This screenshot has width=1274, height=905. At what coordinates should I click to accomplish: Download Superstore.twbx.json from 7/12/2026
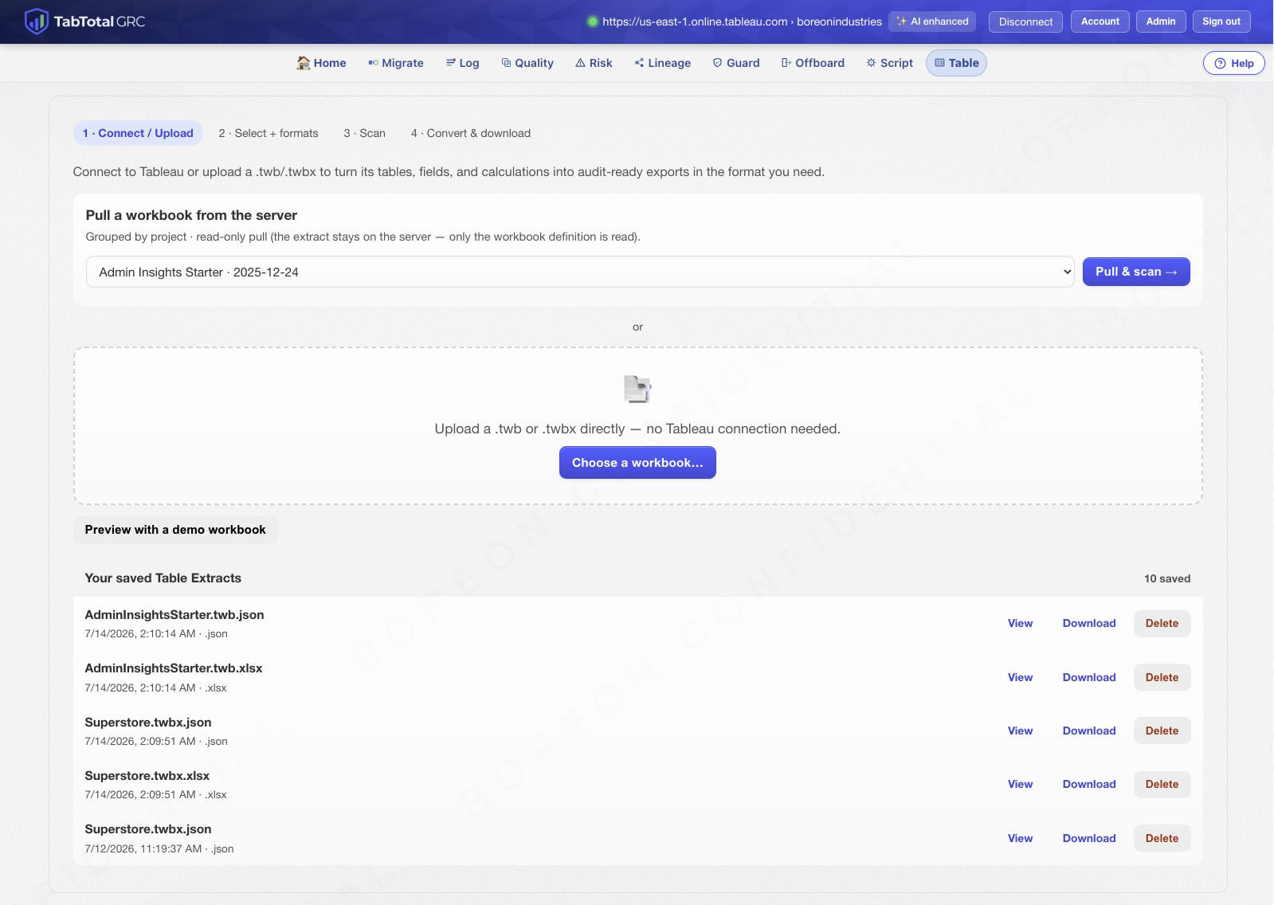[1089, 838]
